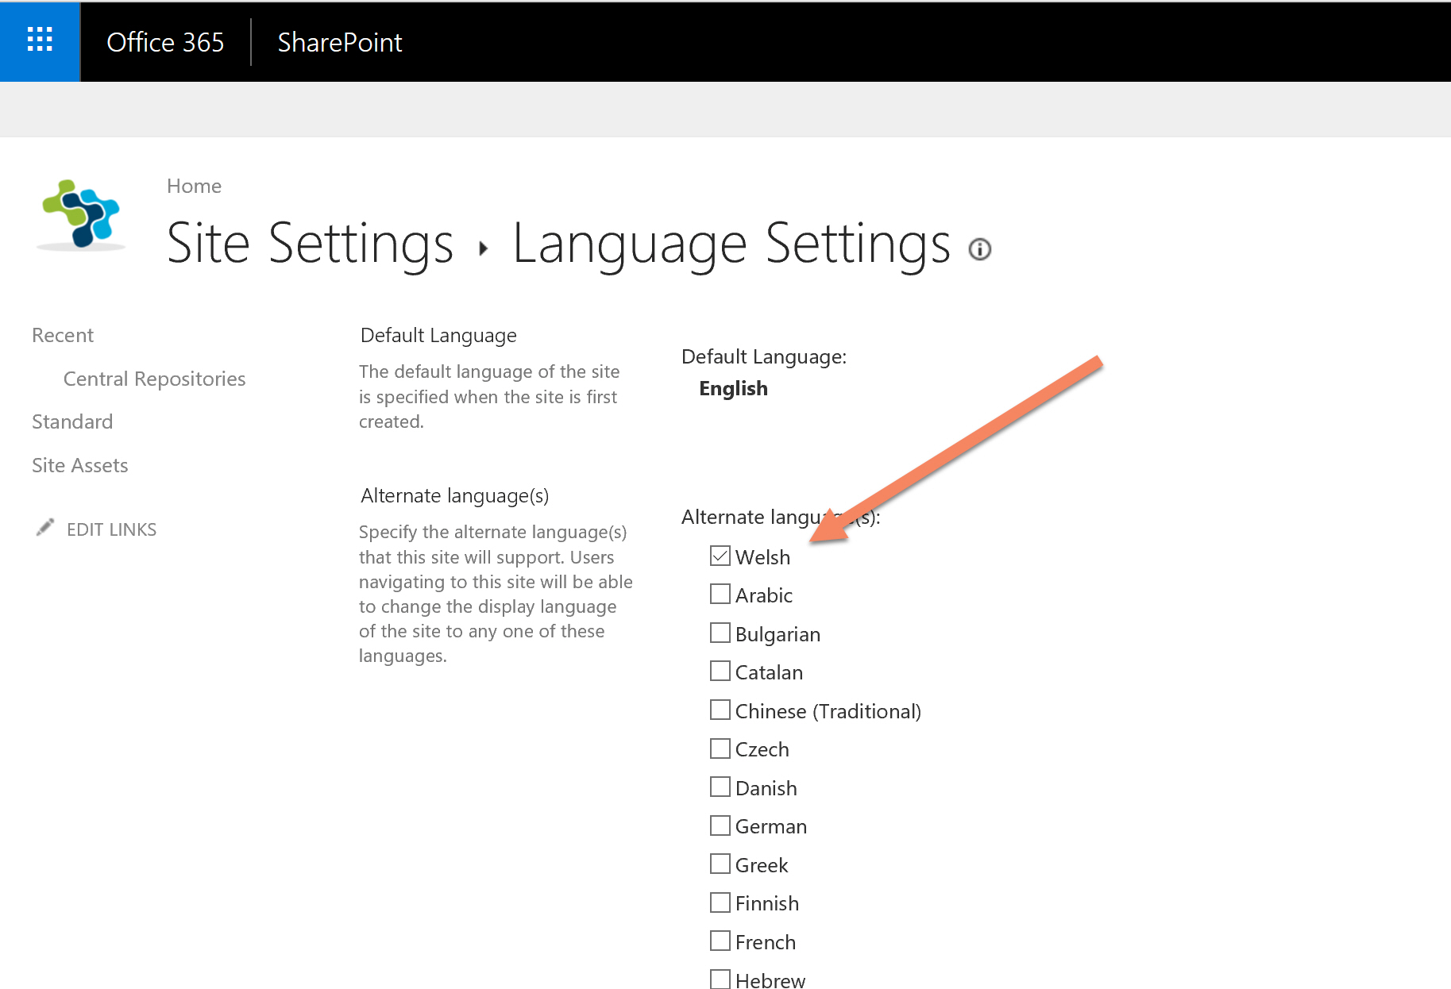The height and width of the screenshot is (989, 1451).
Task: Check Chinese (Traditional) checkbox
Action: coord(719,709)
